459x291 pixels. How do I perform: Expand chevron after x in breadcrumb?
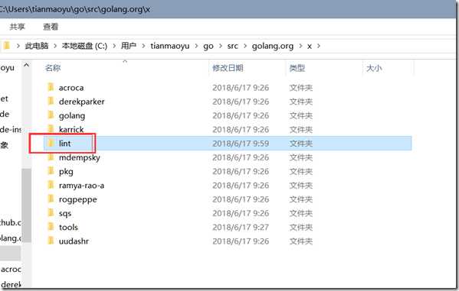319,46
